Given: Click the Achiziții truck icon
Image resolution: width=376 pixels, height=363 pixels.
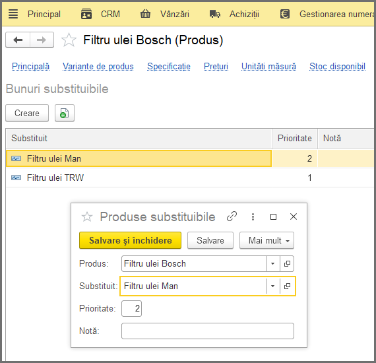Looking at the screenshot, I should pos(215,14).
